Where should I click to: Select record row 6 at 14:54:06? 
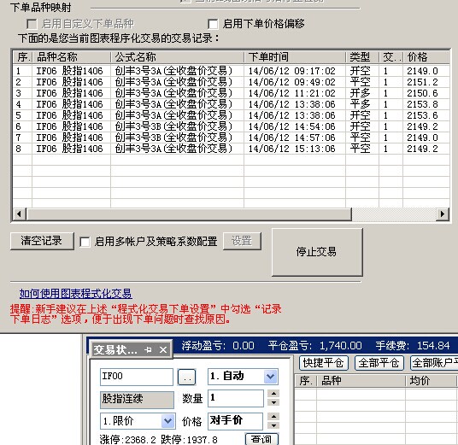(x=231, y=126)
